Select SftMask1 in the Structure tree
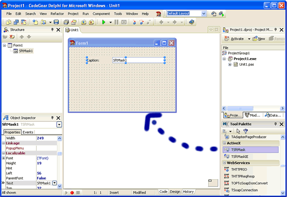Viewport: 287px width, 197px height. click(26, 51)
